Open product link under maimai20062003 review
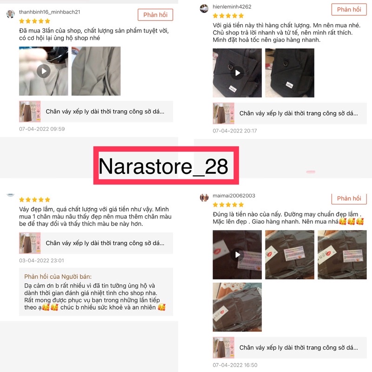This screenshot has width=372, height=372. [290, 347]
